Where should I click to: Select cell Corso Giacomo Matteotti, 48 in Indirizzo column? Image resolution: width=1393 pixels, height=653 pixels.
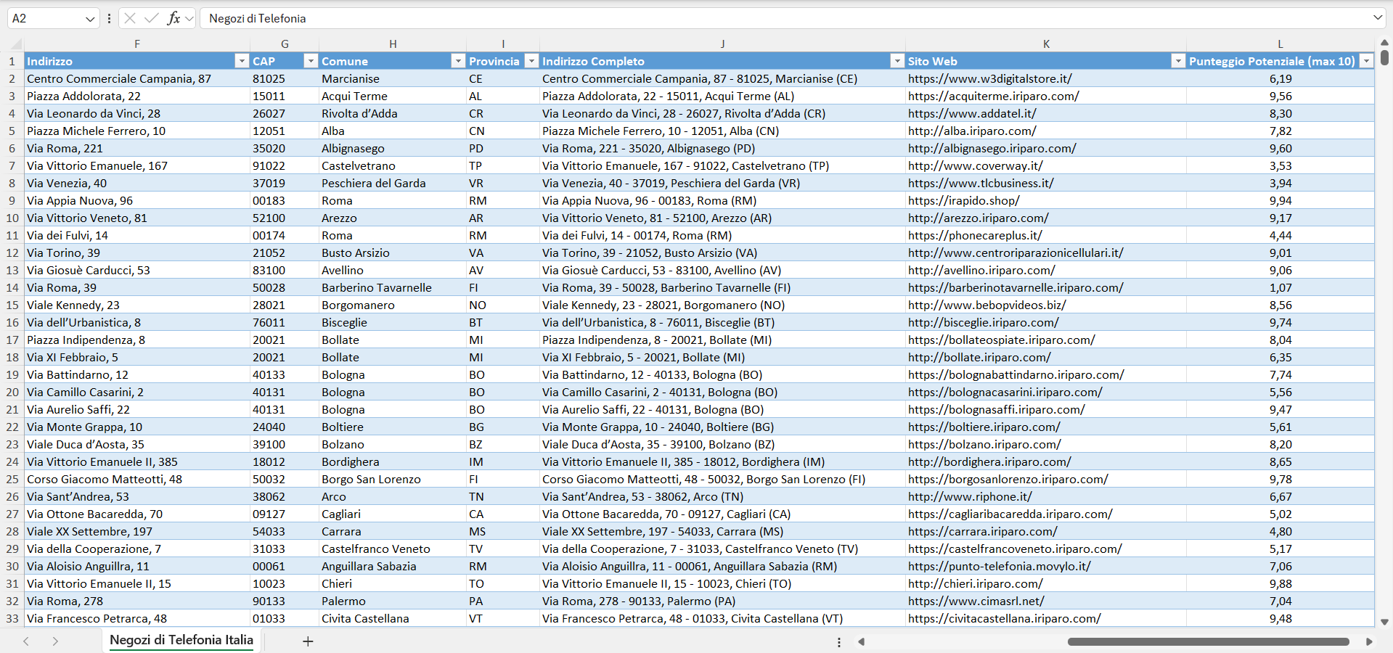137,479
